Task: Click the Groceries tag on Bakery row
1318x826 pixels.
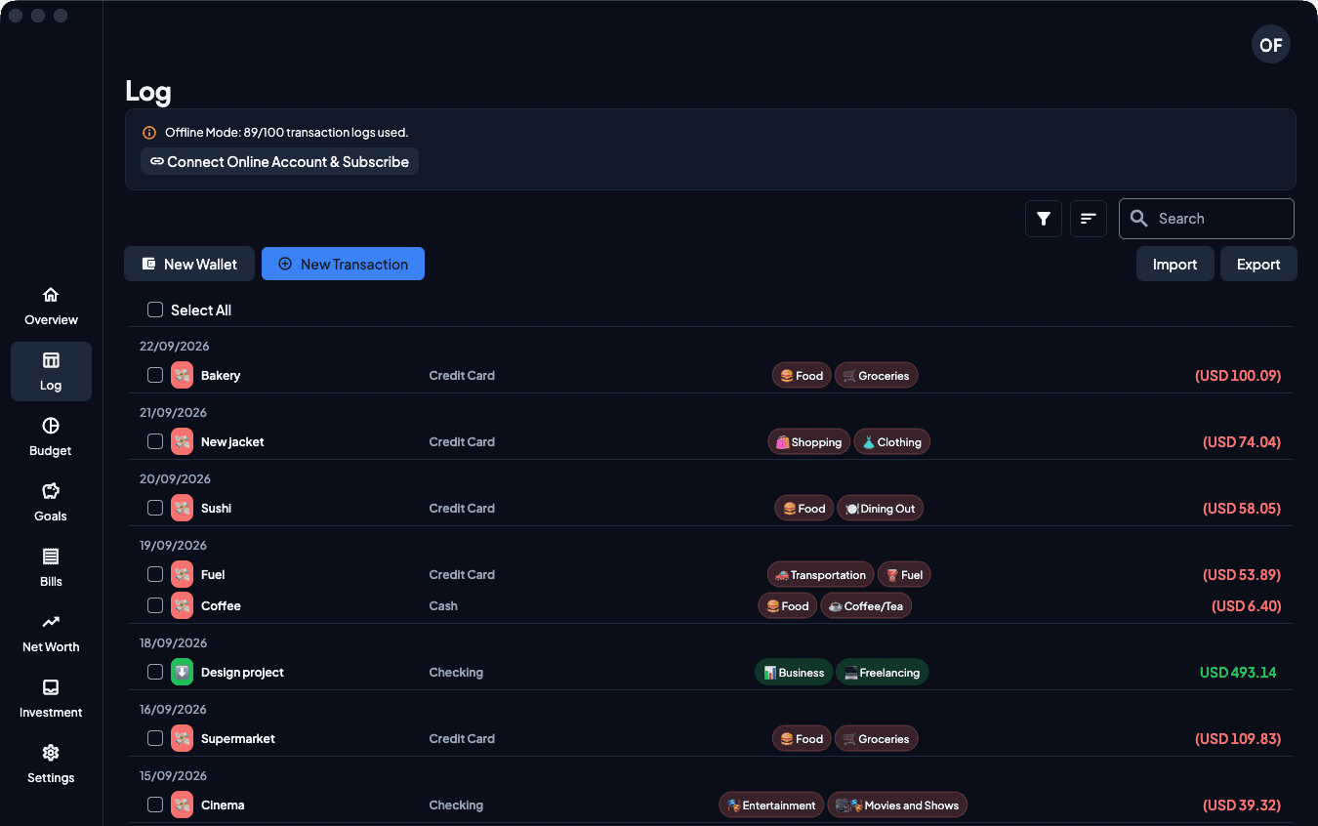Action: pyautogui.click(x=876, y=376)
